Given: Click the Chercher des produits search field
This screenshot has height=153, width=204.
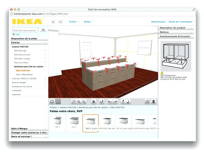Looking at the screenshot, I should [25, 30].
